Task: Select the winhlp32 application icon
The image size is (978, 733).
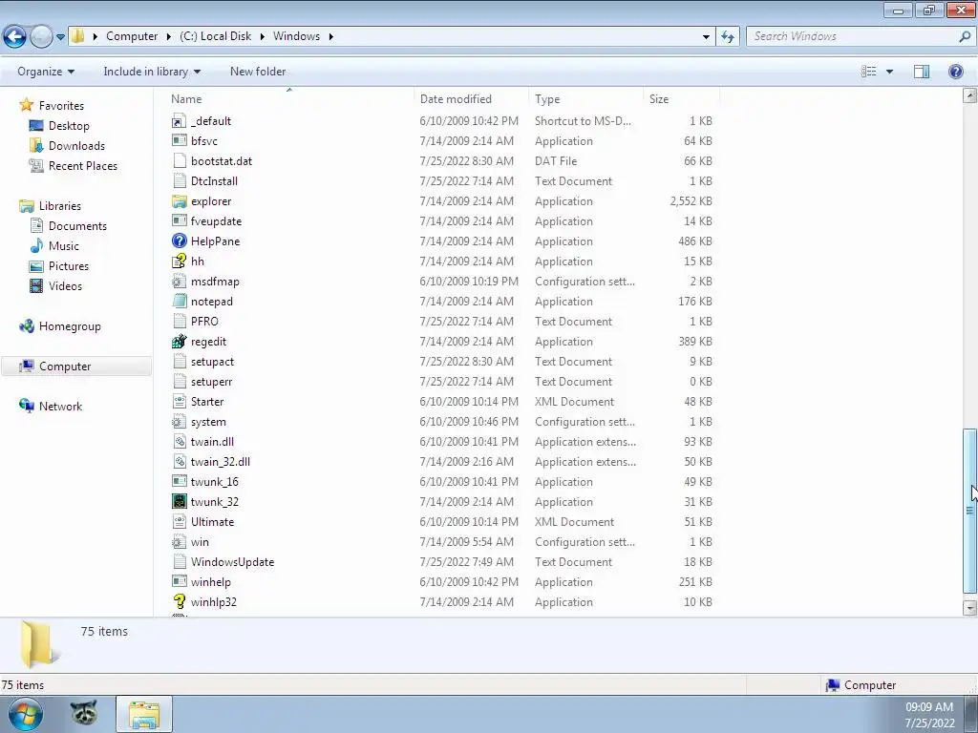Action: click(x=179, y=602)
